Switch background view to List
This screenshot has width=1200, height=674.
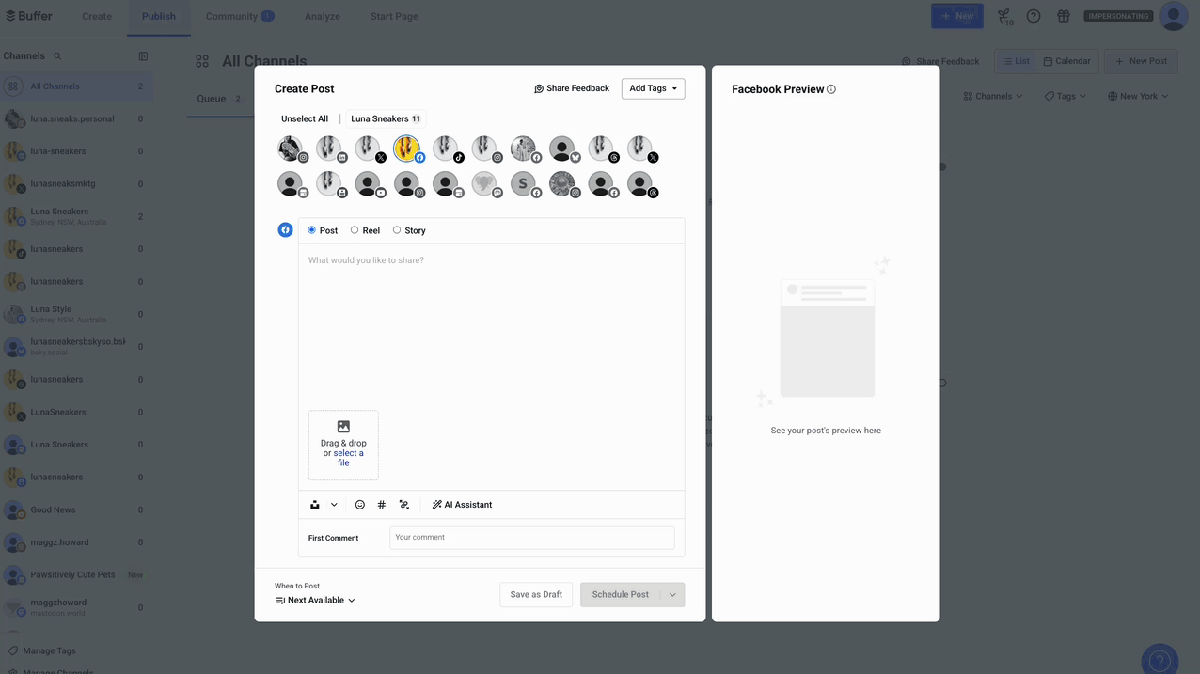click(x=1016, y=61)
